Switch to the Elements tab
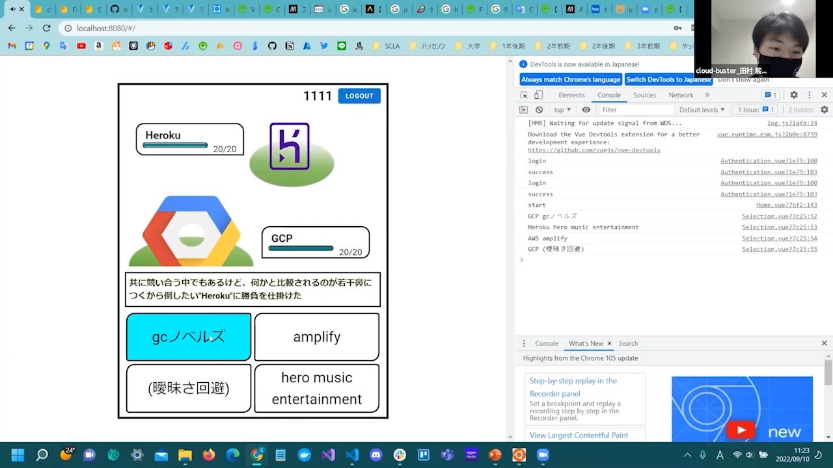 point(571,95)
